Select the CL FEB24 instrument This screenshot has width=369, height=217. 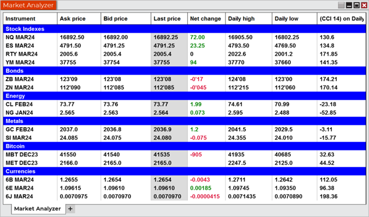[19, 104]
